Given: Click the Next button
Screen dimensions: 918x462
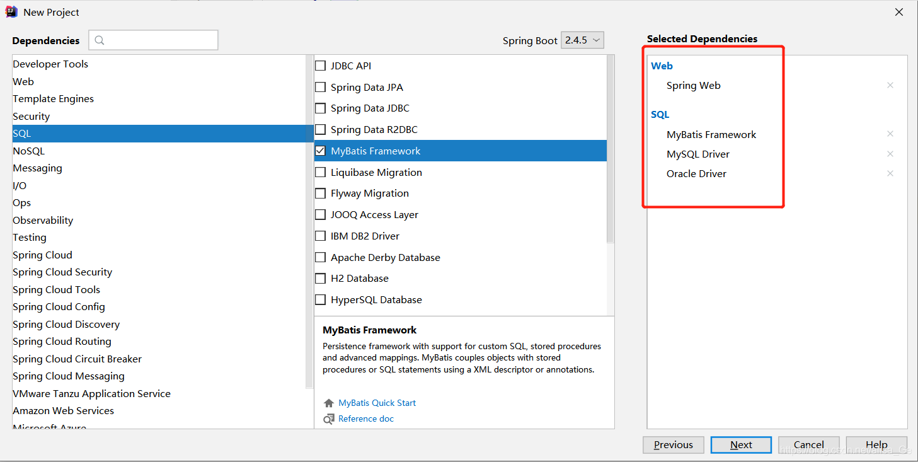Looking at the screenshot, I should tap(740, 444).
